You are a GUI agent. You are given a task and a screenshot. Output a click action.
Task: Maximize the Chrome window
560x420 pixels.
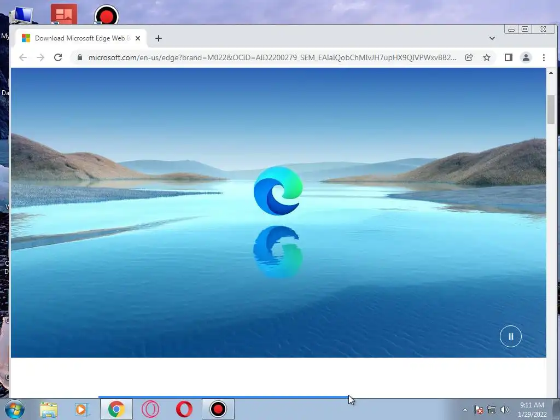(525, 30)
